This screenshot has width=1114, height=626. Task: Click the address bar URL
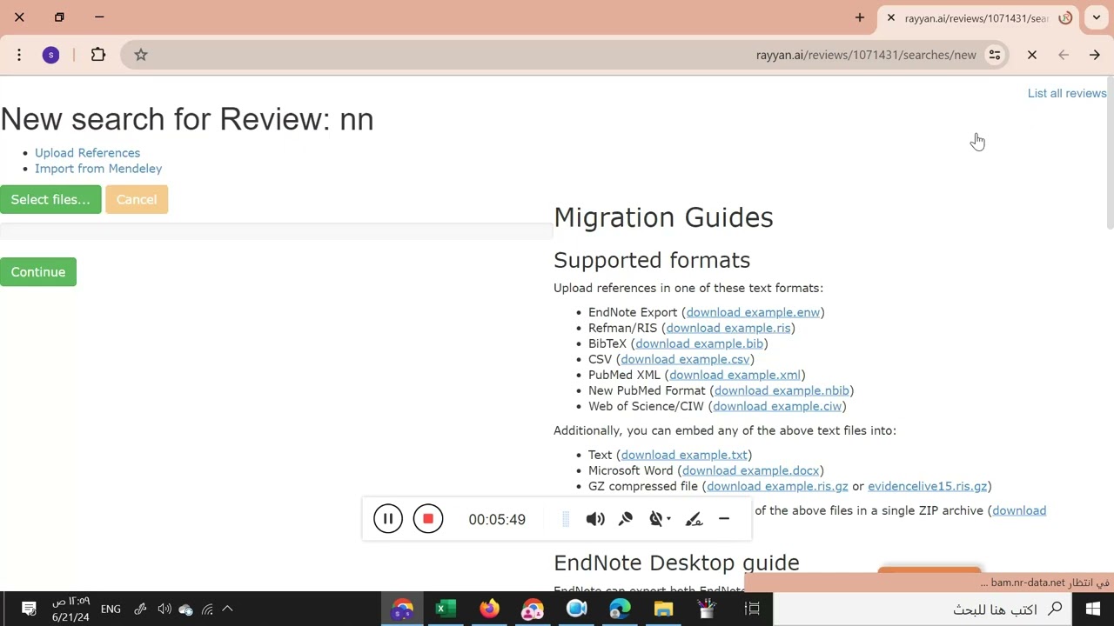pyautogui.click(x=866, y=55)
